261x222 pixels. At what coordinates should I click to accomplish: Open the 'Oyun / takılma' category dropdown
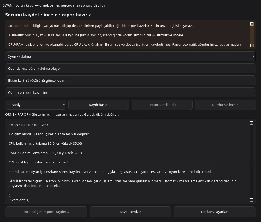point(130,56)
